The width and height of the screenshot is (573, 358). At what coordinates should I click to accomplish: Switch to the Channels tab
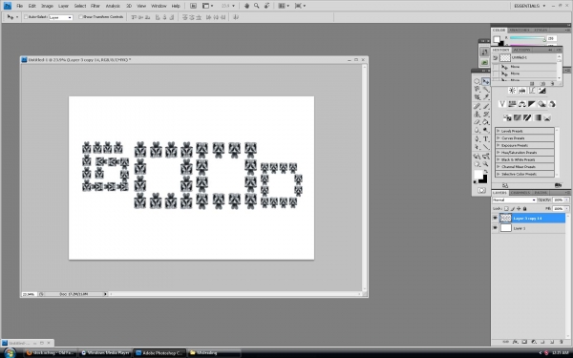[520, 193]
